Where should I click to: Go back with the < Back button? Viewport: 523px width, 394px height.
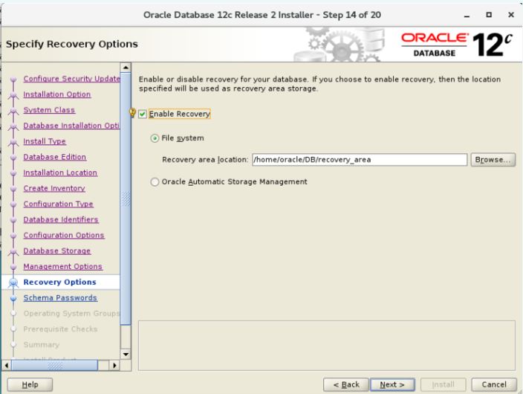(346, 384)
